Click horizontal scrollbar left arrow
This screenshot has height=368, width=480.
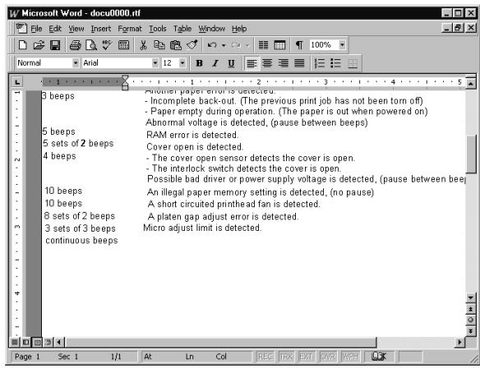(x=60, y=343)
